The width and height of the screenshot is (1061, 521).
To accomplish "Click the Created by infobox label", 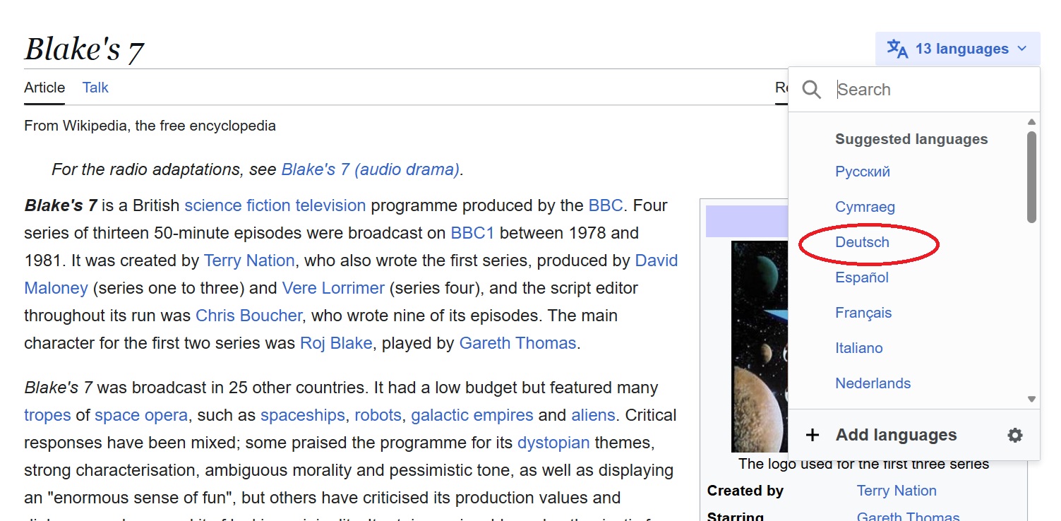I will [745, 491].
